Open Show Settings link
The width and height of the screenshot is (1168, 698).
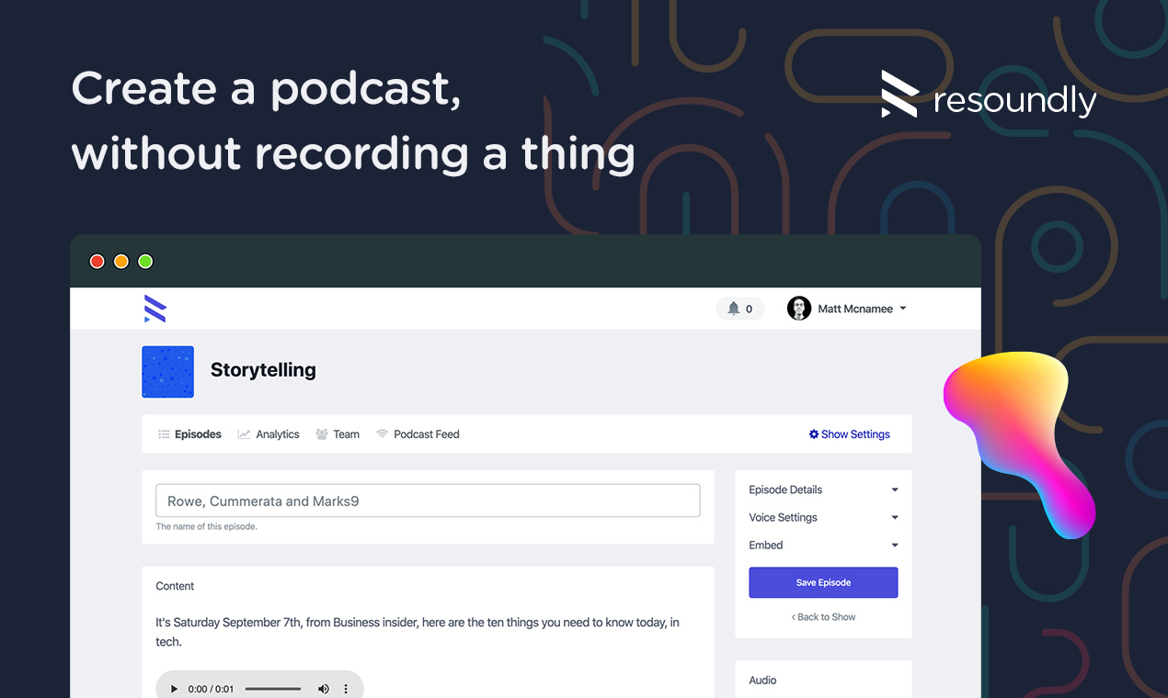point(850,434)
